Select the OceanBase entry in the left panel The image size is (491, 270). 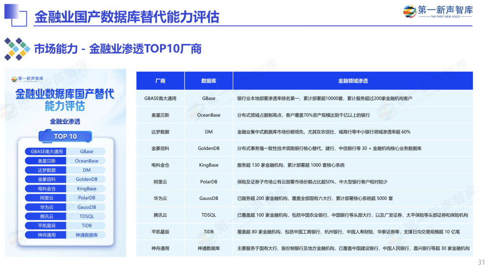point(86,160)
